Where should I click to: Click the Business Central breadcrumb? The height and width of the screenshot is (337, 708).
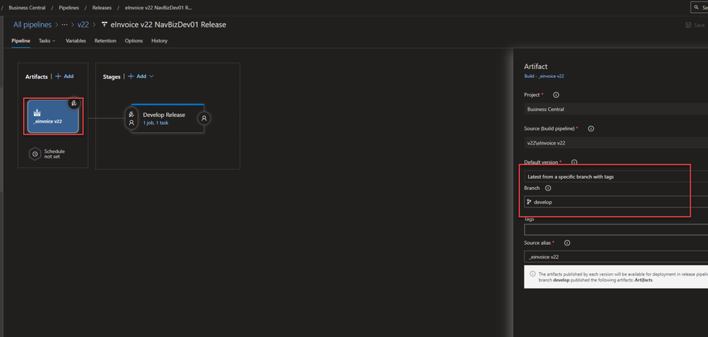27,8
